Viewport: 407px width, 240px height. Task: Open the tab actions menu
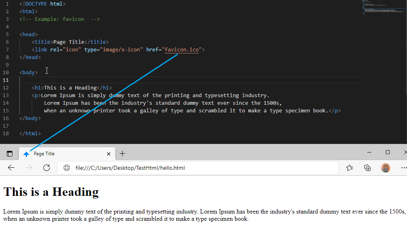click(x=9, y=153)
